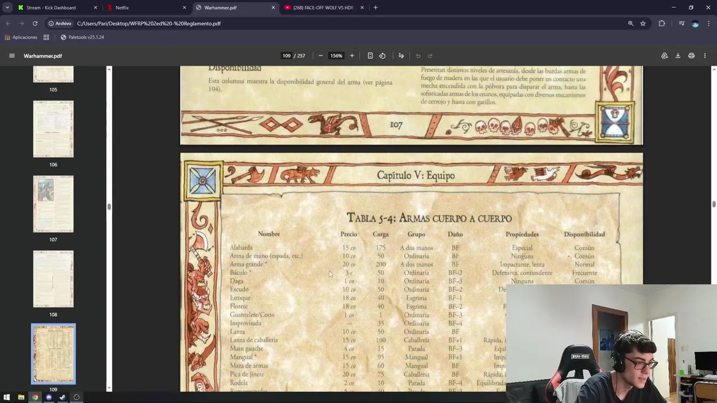Zoom out with the minus button
This screenshot has height=403, width=717.
[320, 55]
